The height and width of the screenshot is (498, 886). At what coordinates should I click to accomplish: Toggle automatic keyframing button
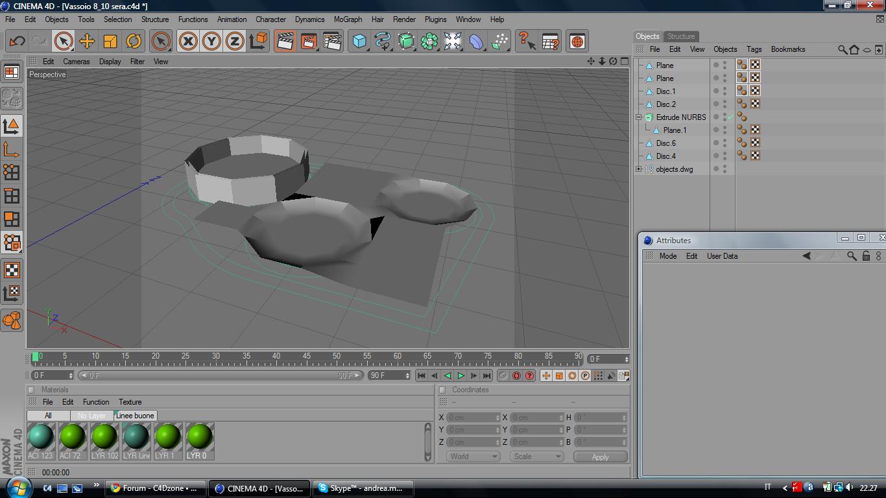516,375
